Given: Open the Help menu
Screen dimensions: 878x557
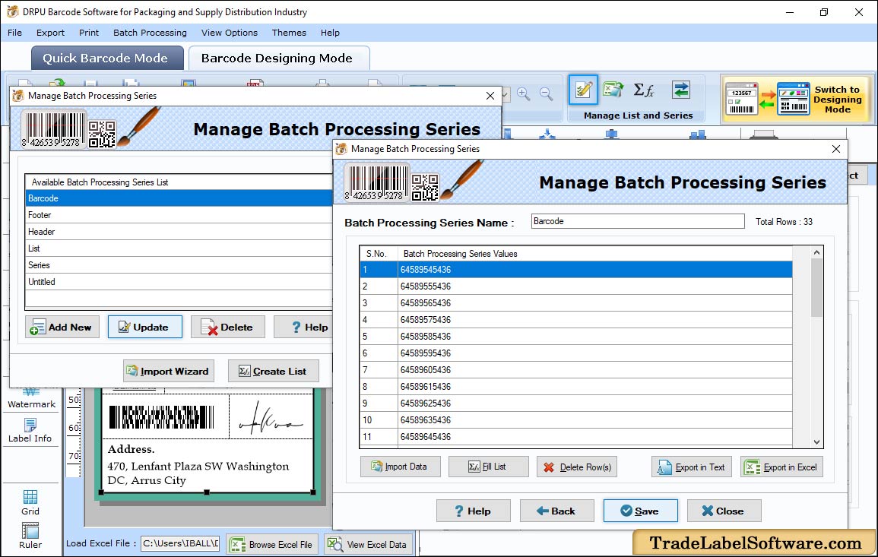Looking at the screenshot, I should (330, 33).
